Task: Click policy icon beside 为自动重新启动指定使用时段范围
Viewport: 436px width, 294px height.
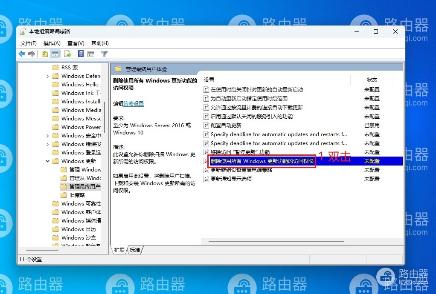Action: point(206,98)
